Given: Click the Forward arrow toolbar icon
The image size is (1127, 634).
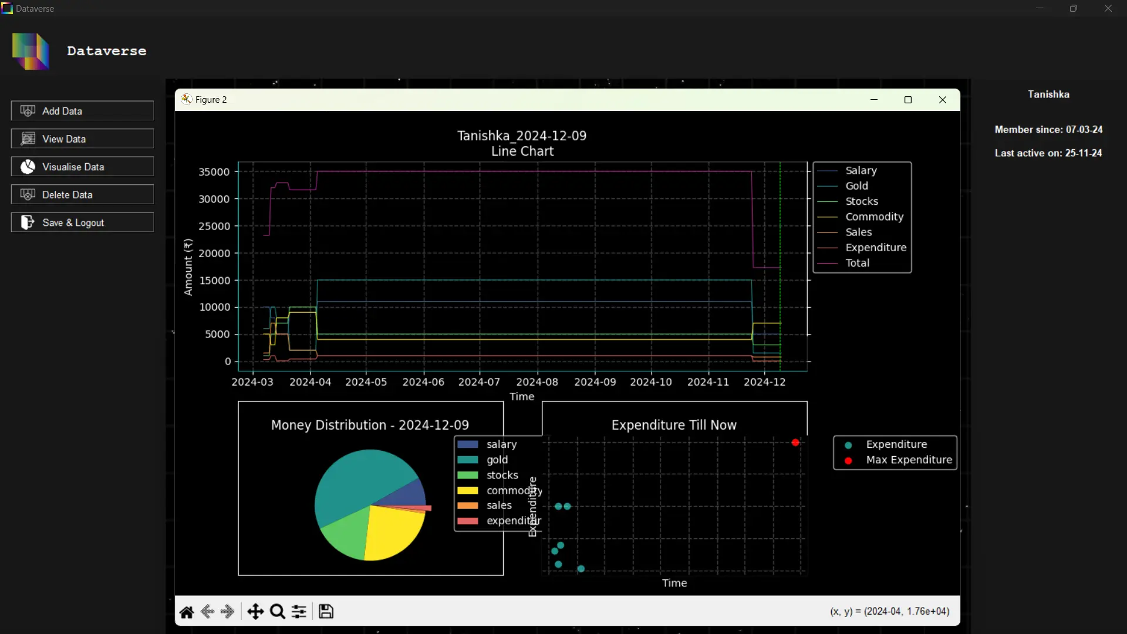Looking at the screenshot, I should tap(227, 612).
